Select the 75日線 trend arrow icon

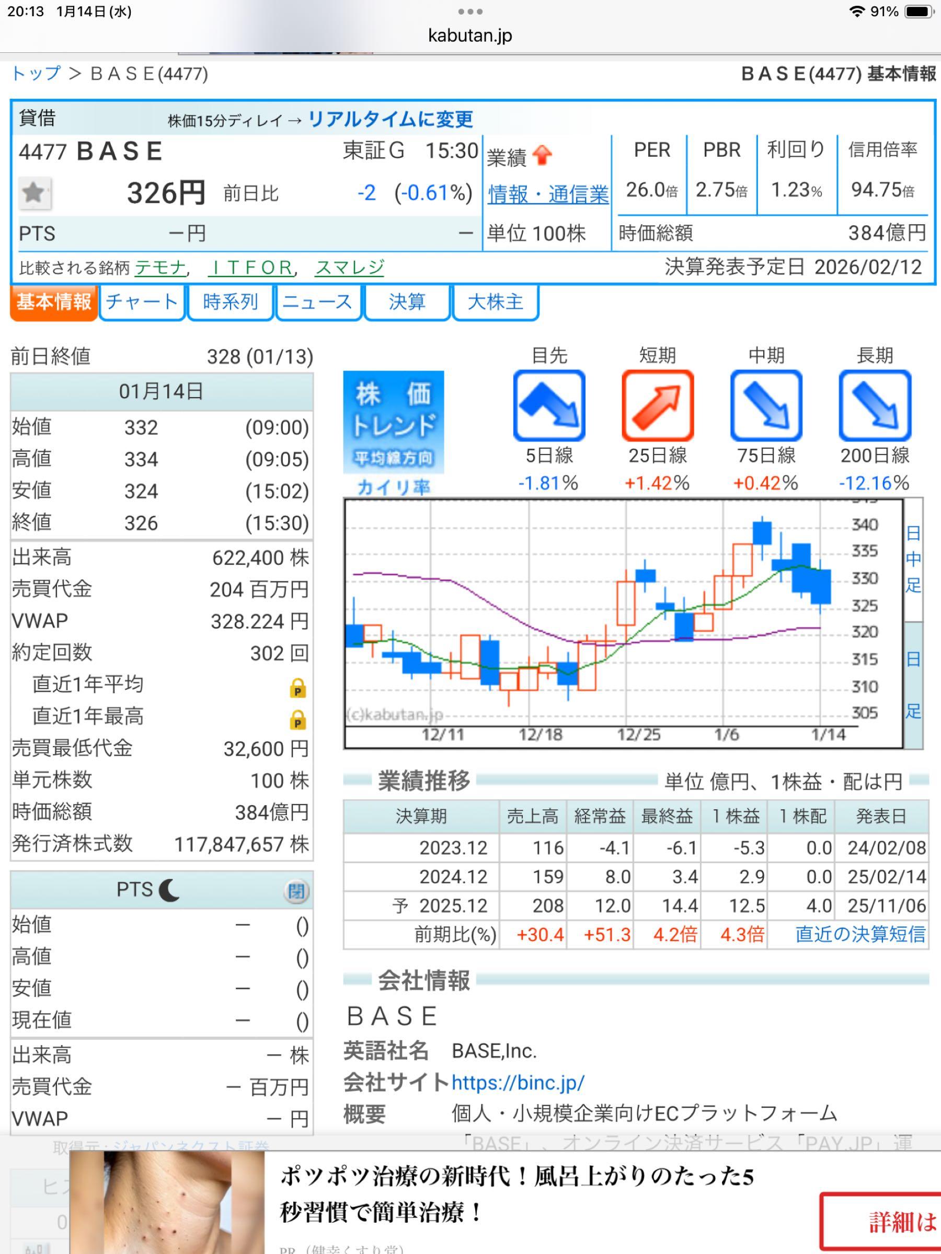pos(767,406)
